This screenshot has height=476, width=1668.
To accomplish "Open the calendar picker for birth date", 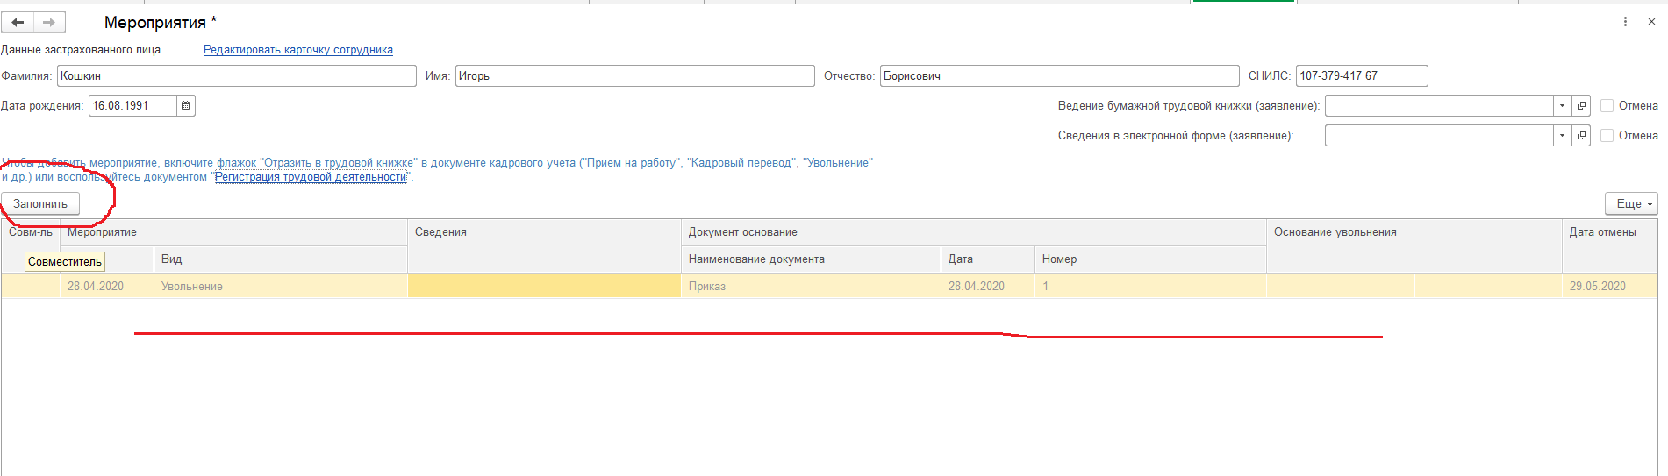I will [185, 106].
